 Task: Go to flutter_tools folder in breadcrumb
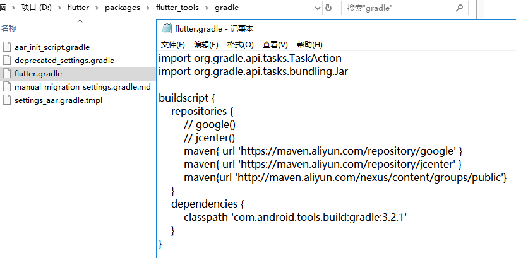177,8
